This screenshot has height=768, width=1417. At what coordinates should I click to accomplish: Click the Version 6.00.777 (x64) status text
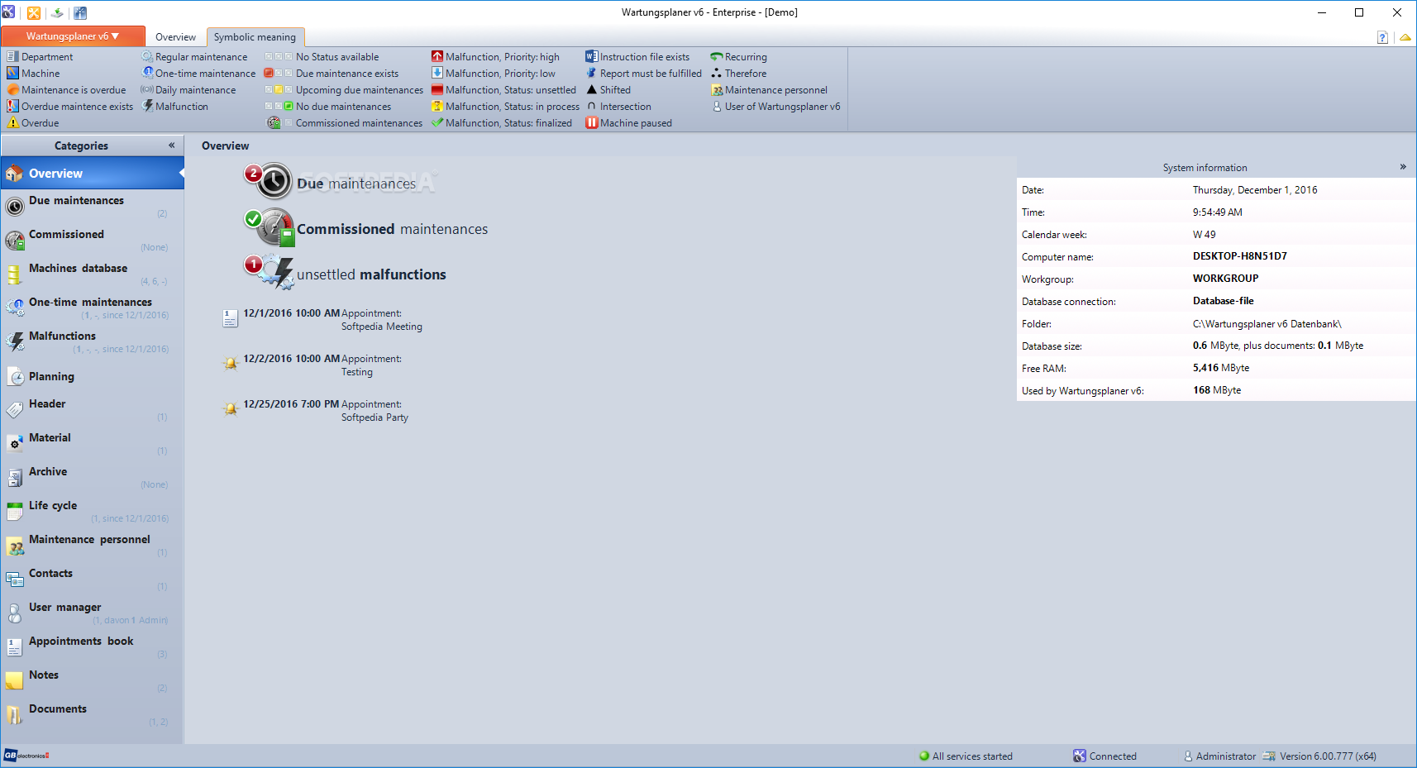click(x=1328, y=756)
